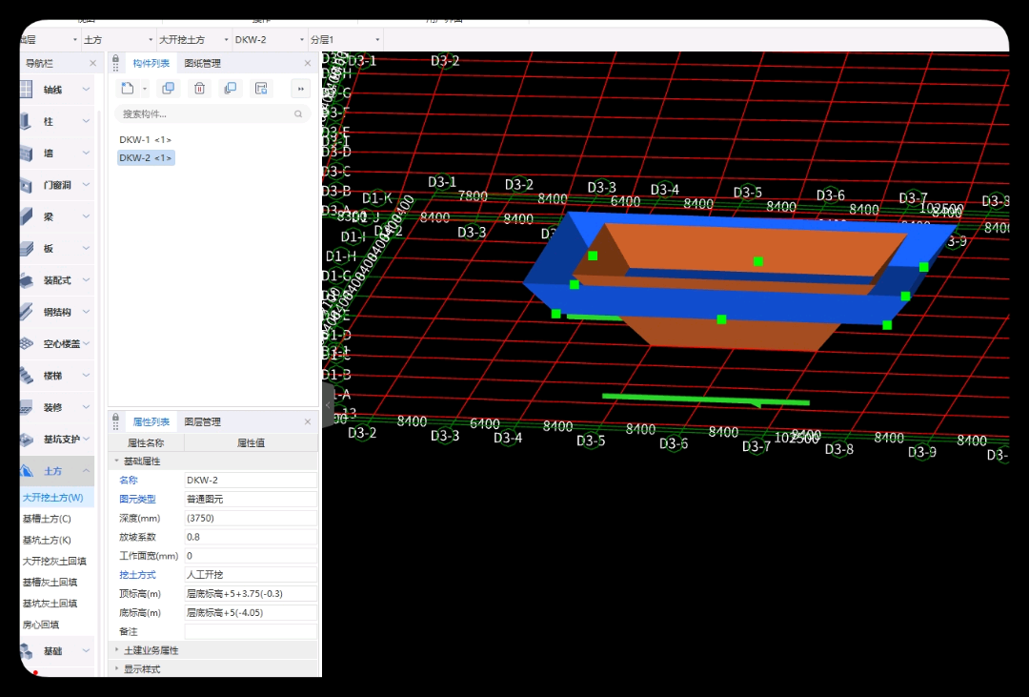The height and width of the screenshot is (697, 1029).
Task: Click the 梁 beam icon
Action: pos(27,216)
